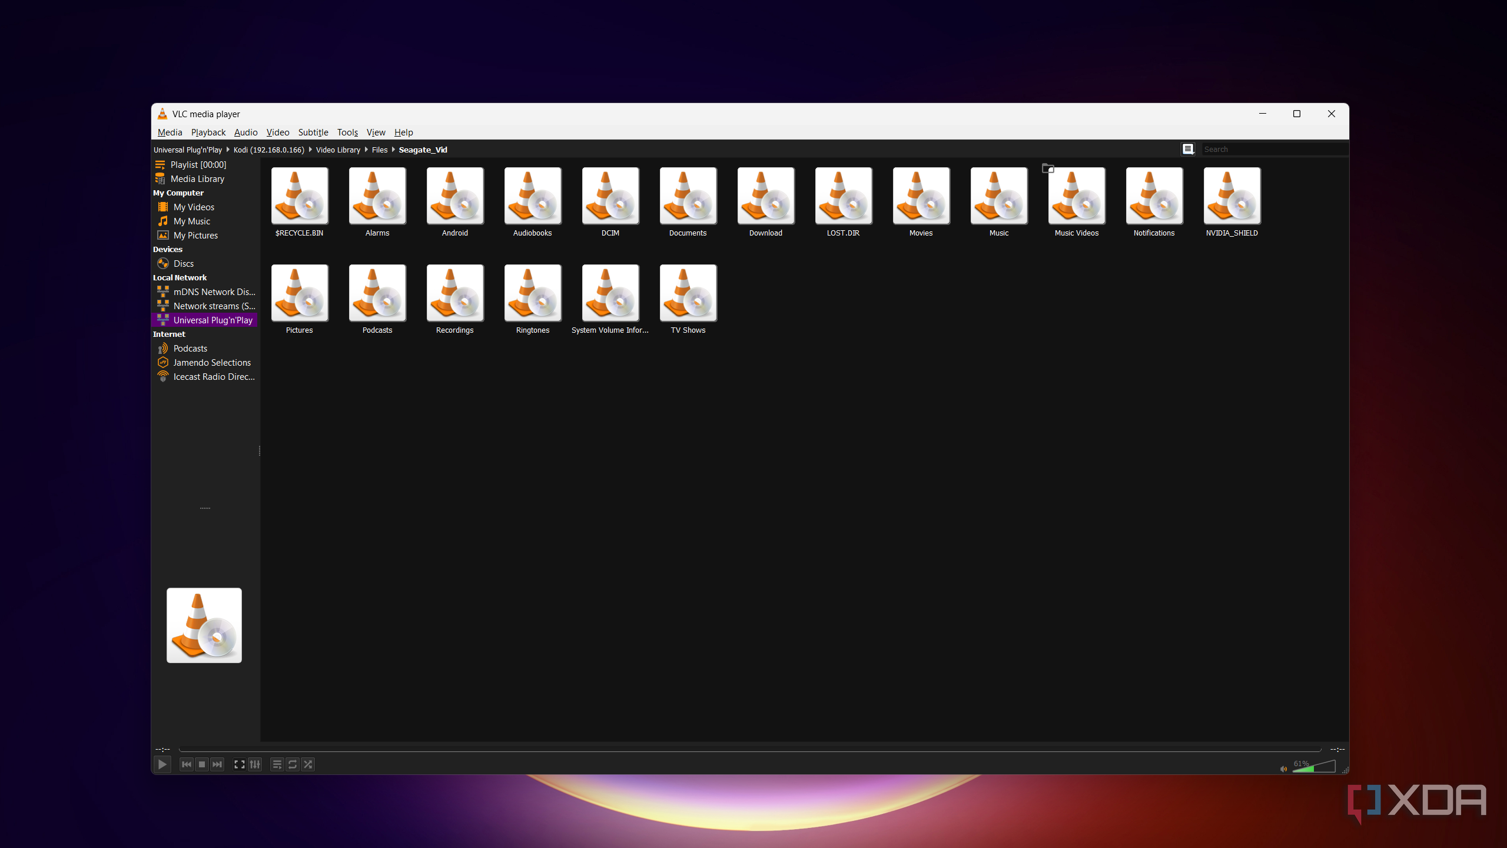Select My Music in sidebar
The width and height of the screenshot is (1507, 848).
click(205, 221)
